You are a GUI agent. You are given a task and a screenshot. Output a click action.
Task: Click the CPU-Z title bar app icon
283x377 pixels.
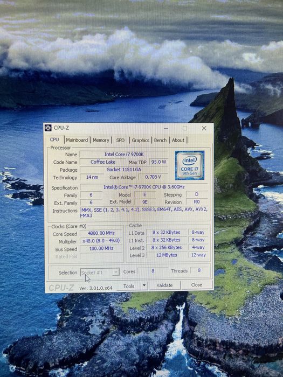pos(48,128)
